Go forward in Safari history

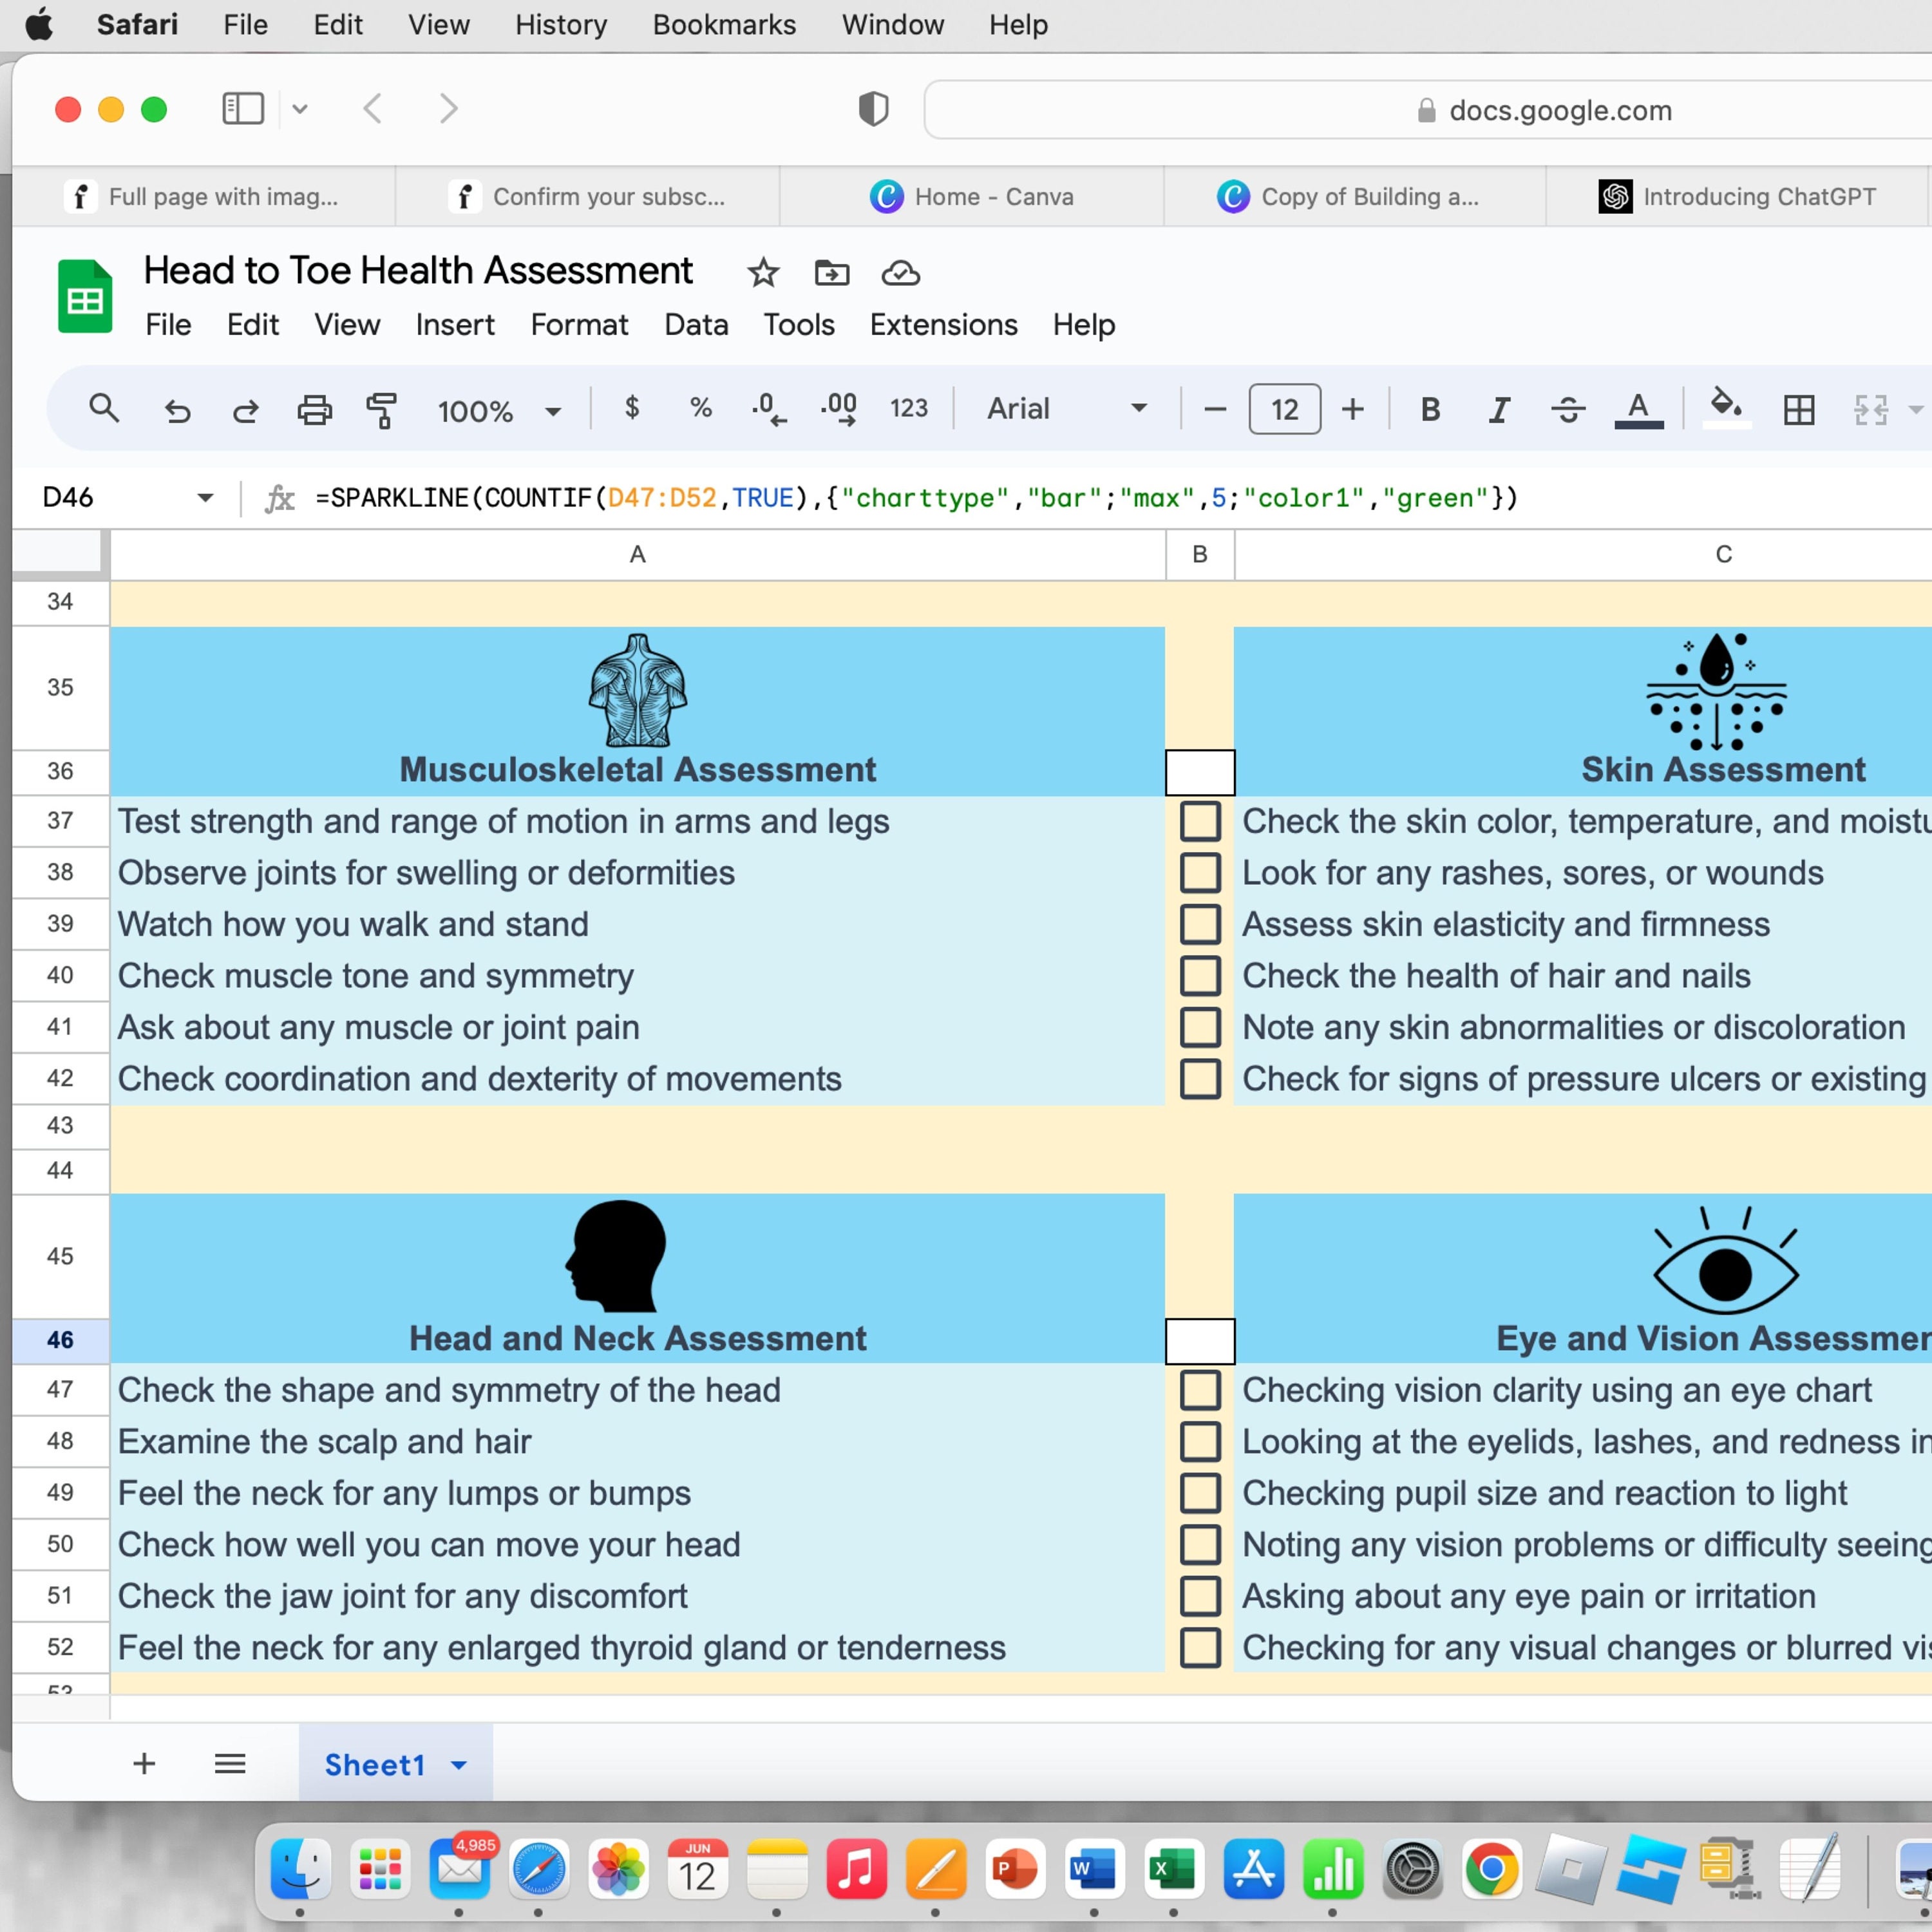pyautogui.click(x=448, y=108)
